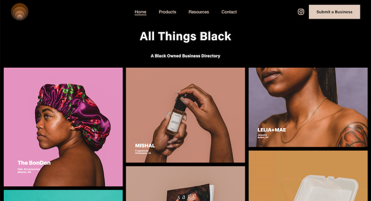The height and width of the screenshot is (201, 371).
Task: Click The BonDon title text
Action: point(34,163)
